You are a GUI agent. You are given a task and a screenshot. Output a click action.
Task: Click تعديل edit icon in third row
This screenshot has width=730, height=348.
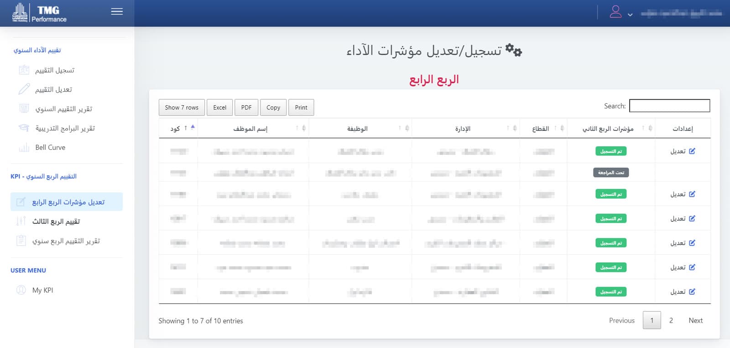(692, 194)
